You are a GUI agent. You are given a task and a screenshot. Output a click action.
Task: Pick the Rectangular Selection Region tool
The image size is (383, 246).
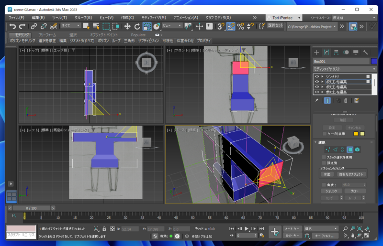tap(106, 26)
